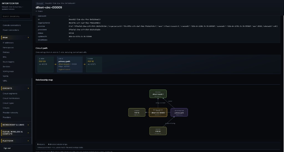The height and width of the screenshot is (152, 284).
Task: Open Providers page in sidebar
Action: tap(7, 117)
